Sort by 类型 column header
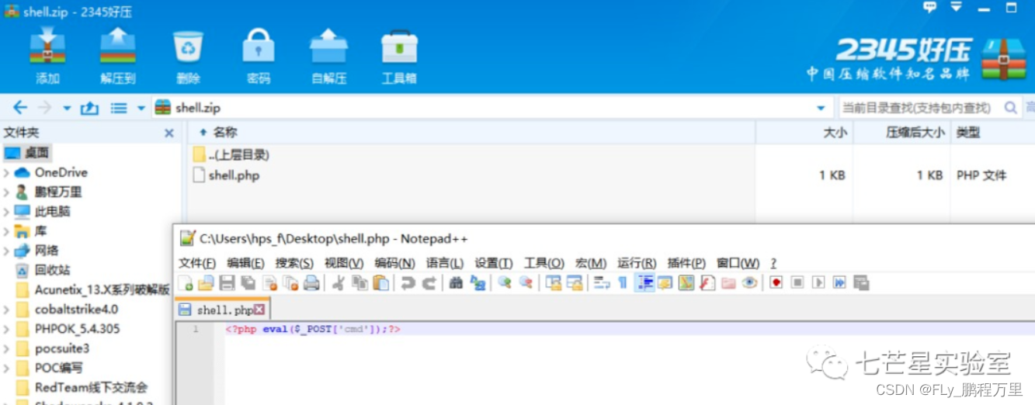The image size is (1035, 405). pos(968,133)
